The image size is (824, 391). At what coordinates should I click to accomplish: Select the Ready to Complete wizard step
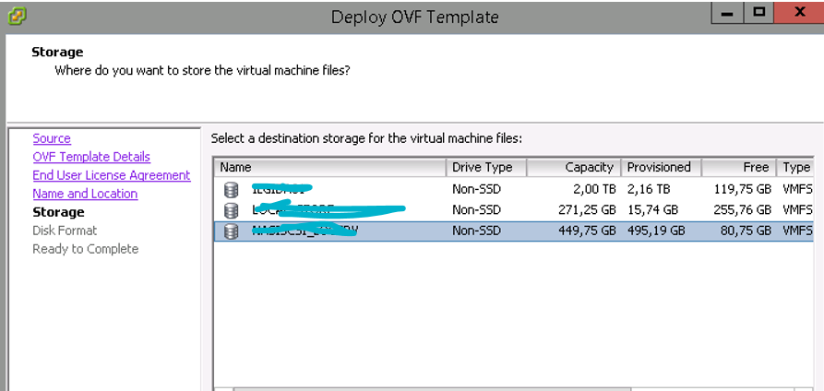[x=85, y=249]
